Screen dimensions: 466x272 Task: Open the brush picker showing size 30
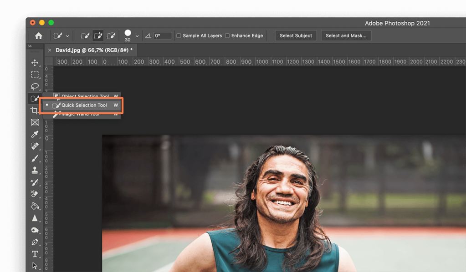(128, 35)
